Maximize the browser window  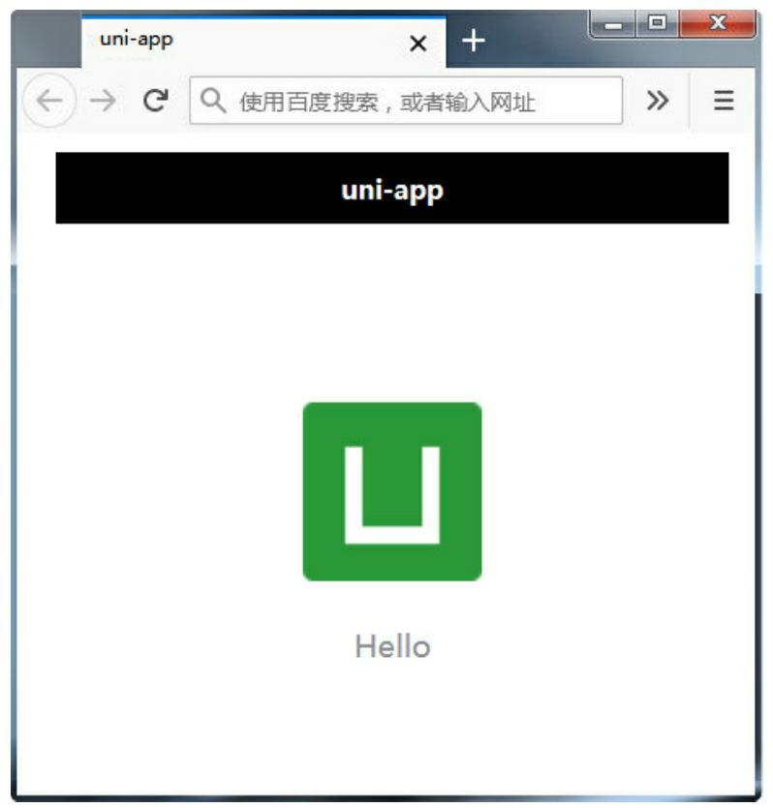pos(657,23)
